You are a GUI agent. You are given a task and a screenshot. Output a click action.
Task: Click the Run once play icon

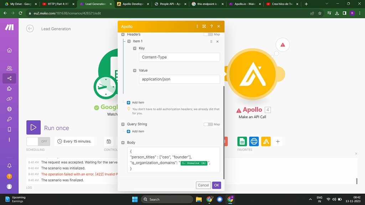(33, 127)
